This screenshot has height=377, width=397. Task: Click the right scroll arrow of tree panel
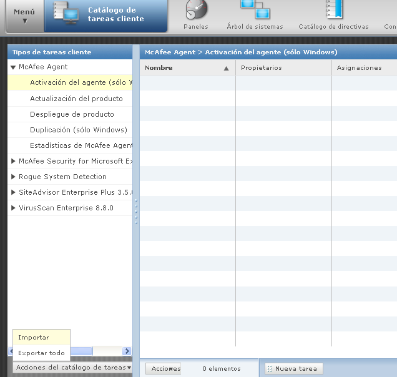click(127, 351)
